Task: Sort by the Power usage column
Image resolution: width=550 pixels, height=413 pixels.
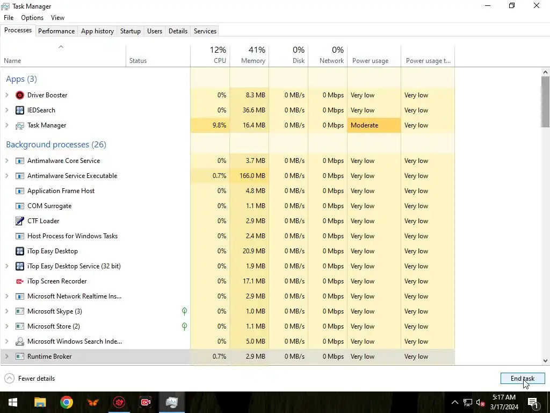Action: pyautogui.click(x=374, y=55)
